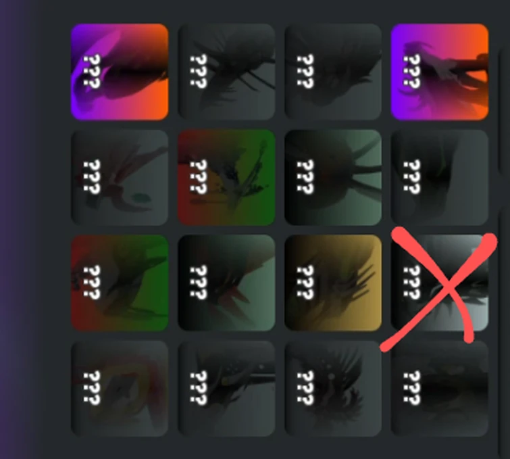Click ??? label on top-left purple tile
510x459 pixels.
(x=92, y=71)
